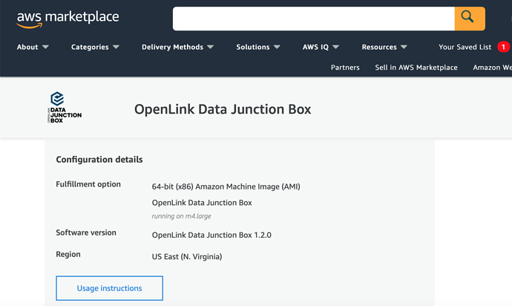The height and width of the screenshot is (306, 512).
Task: Expand the Categories dropdown arrow
Action: click(116, 47)
